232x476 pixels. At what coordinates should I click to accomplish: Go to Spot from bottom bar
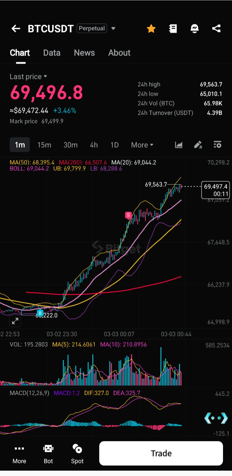(77, 453)
